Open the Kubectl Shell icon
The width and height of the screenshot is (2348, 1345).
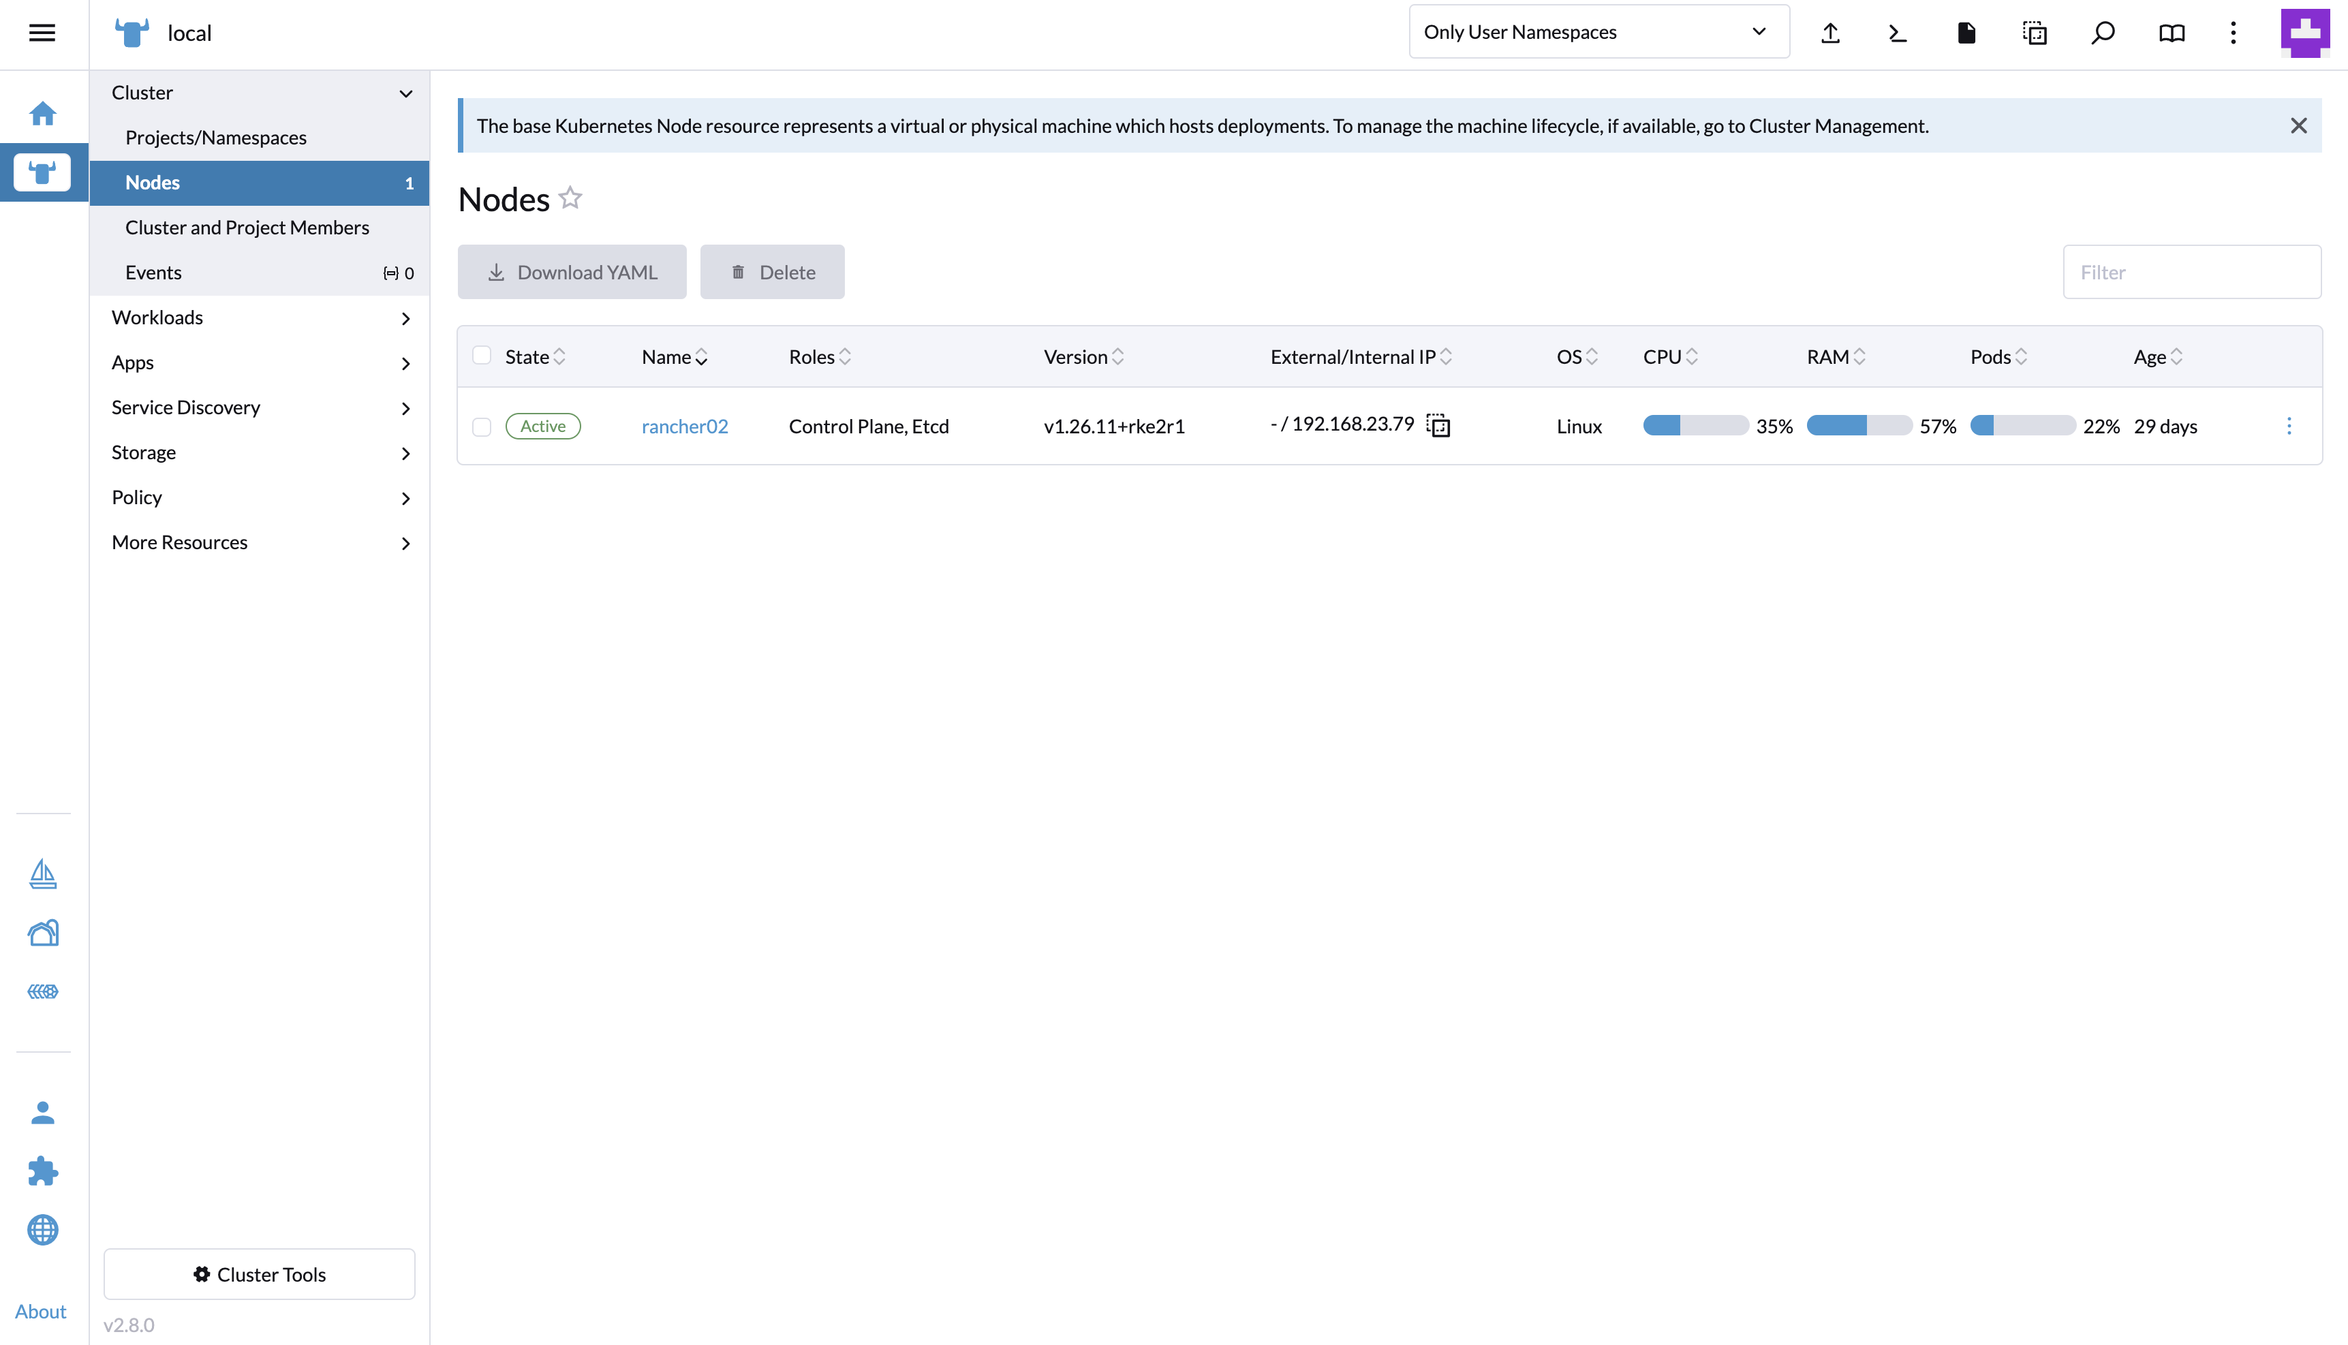tap(1897, 33)
